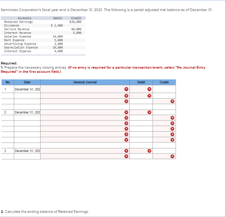Click the December 31 date cell for entry 2

tap(27, 112)
